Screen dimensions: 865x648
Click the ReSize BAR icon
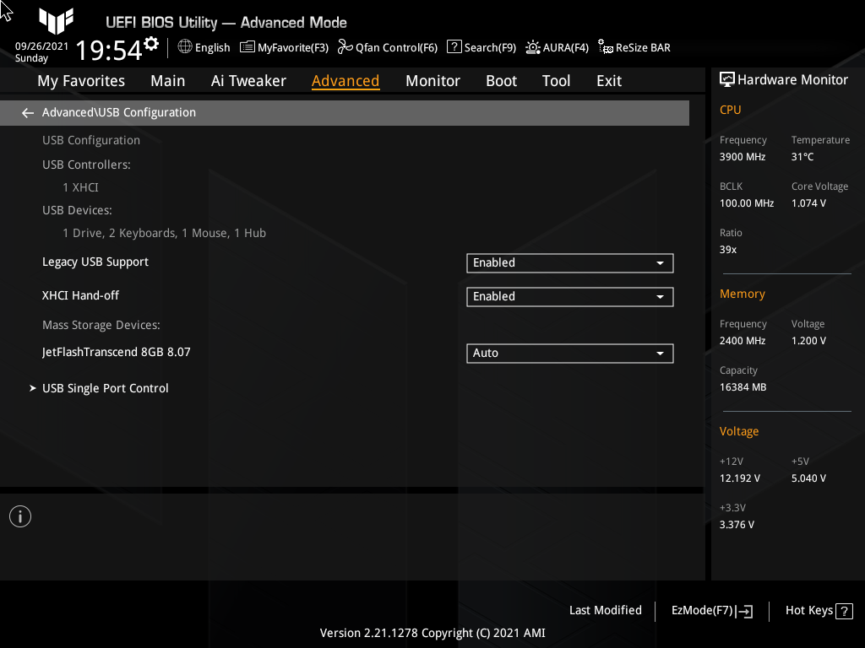pos(634,47)
